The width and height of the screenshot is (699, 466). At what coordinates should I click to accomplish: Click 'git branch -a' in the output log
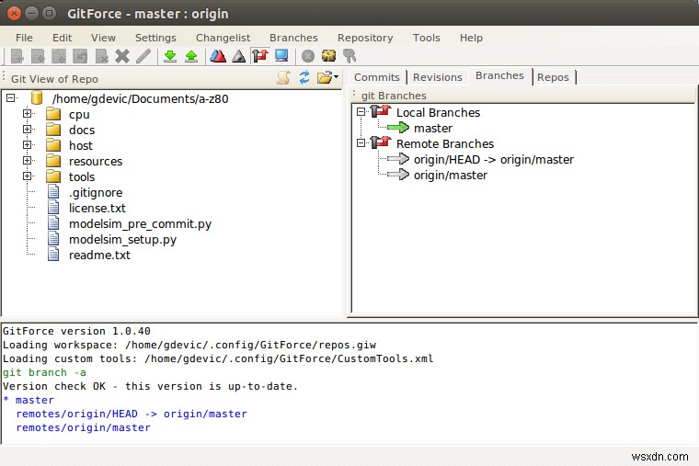(44, 372)
